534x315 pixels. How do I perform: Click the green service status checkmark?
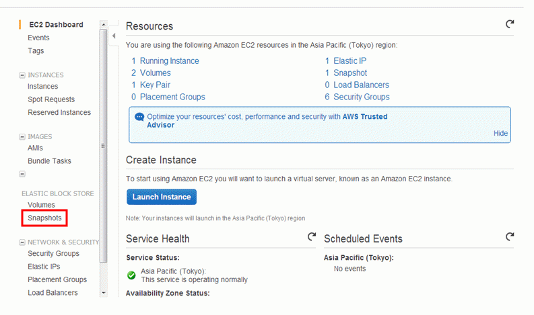(x=131, y=275)
